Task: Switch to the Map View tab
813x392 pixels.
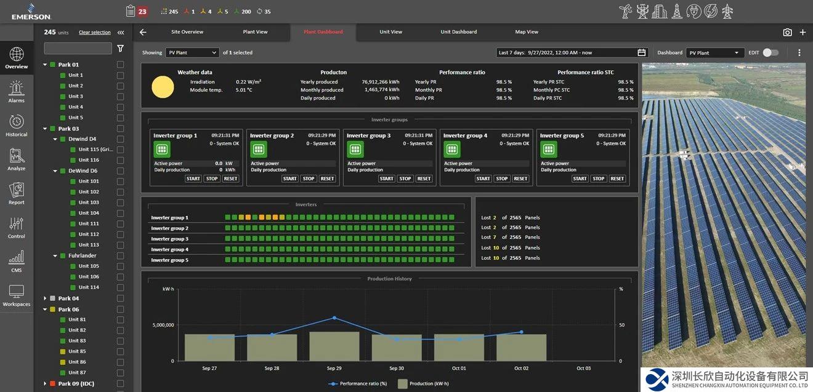Action: [x=527, y=32]
